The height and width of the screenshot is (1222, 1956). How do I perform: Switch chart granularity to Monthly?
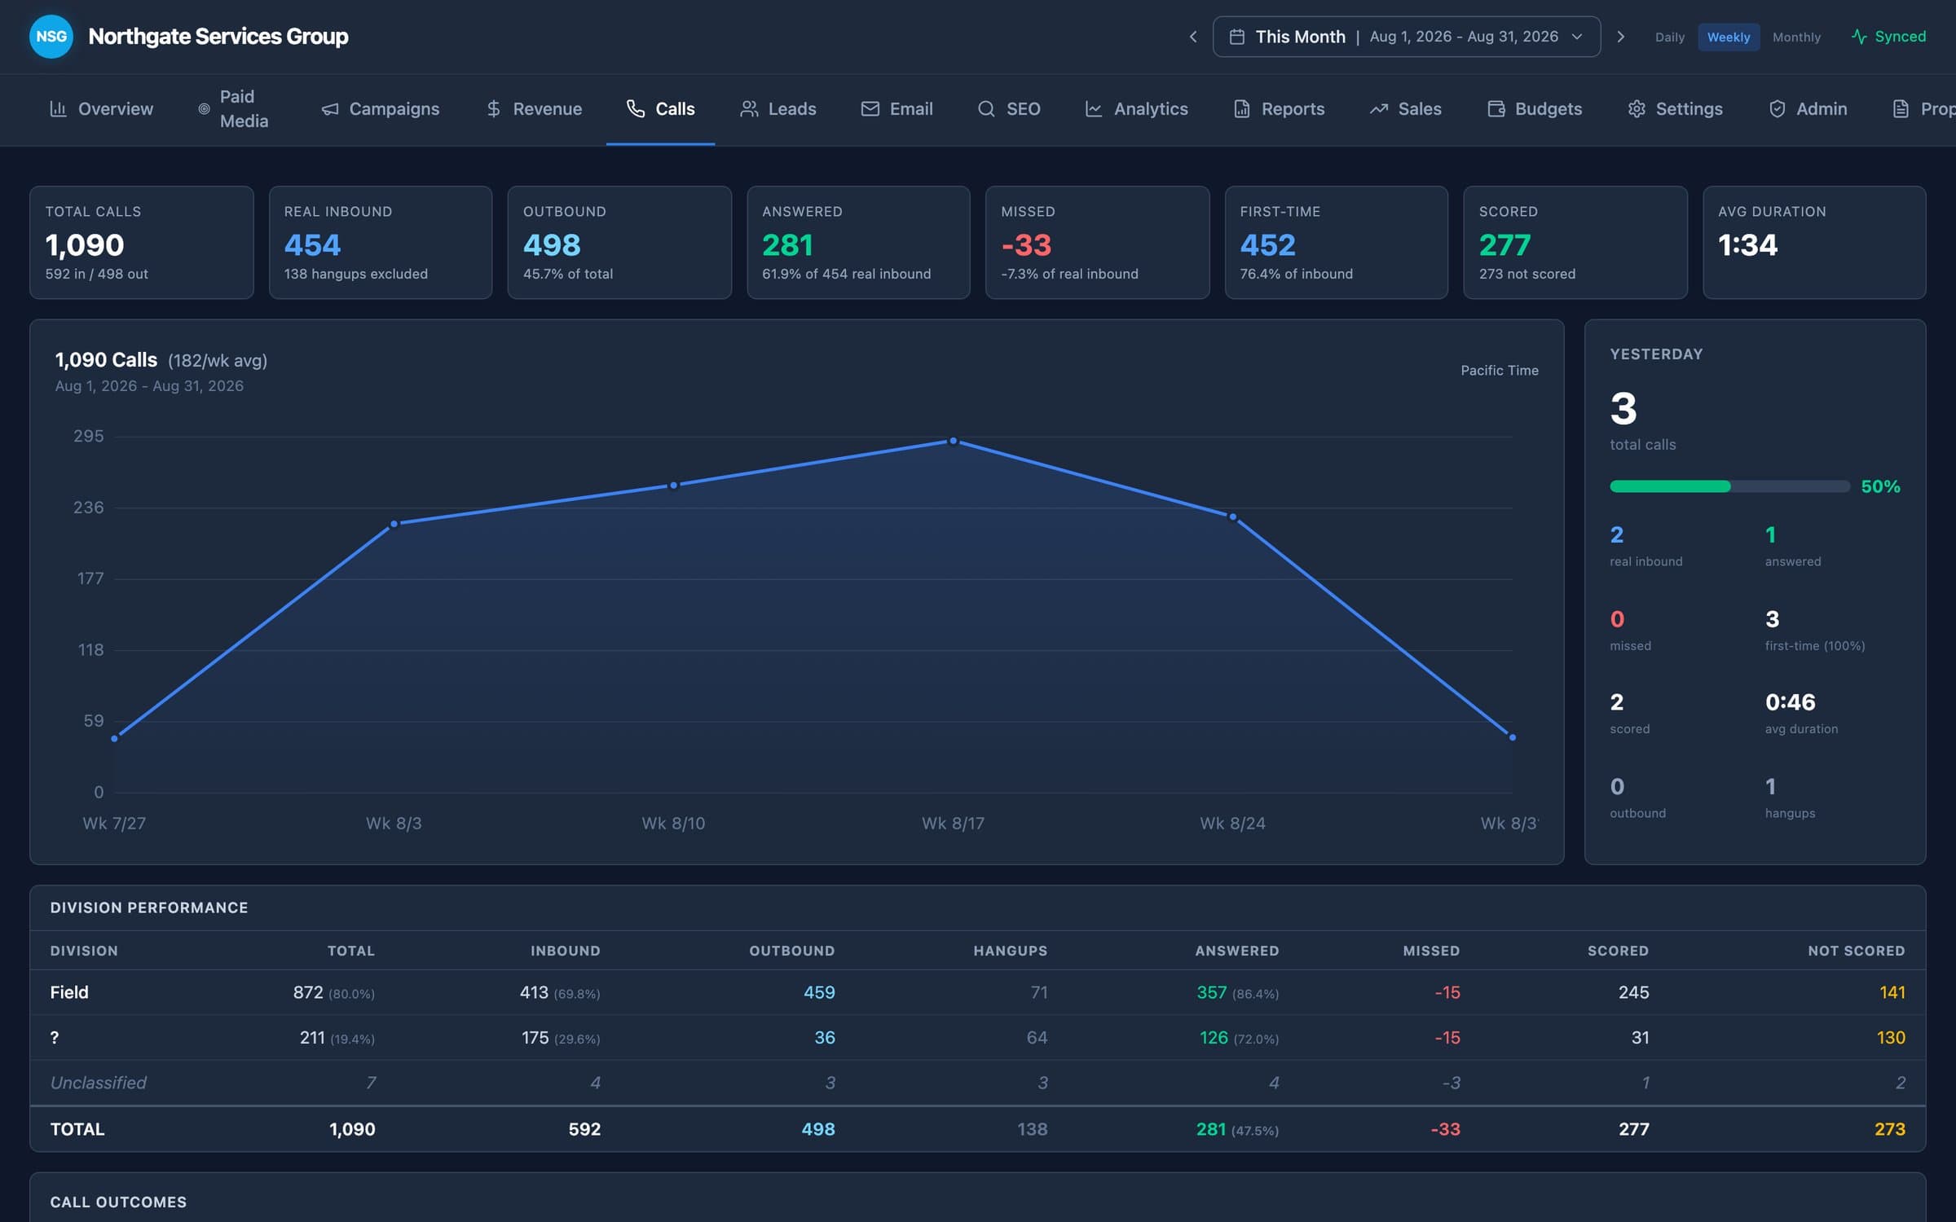coord(1796,37)
